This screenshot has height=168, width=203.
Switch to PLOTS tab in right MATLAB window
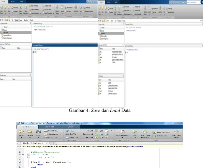[109, 2]
